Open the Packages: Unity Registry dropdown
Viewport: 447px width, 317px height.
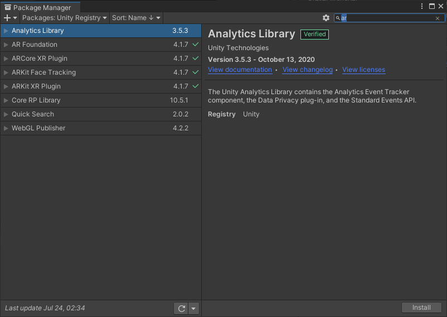pyautogui.click(x=65, y=18)
